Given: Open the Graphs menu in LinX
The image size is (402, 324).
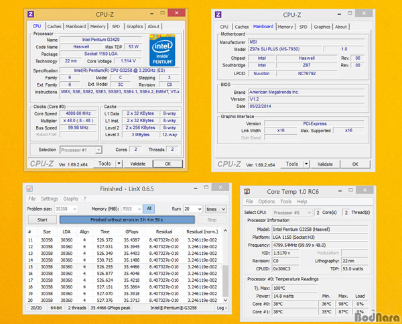Looking at the screenshot, I should [70, 199].
